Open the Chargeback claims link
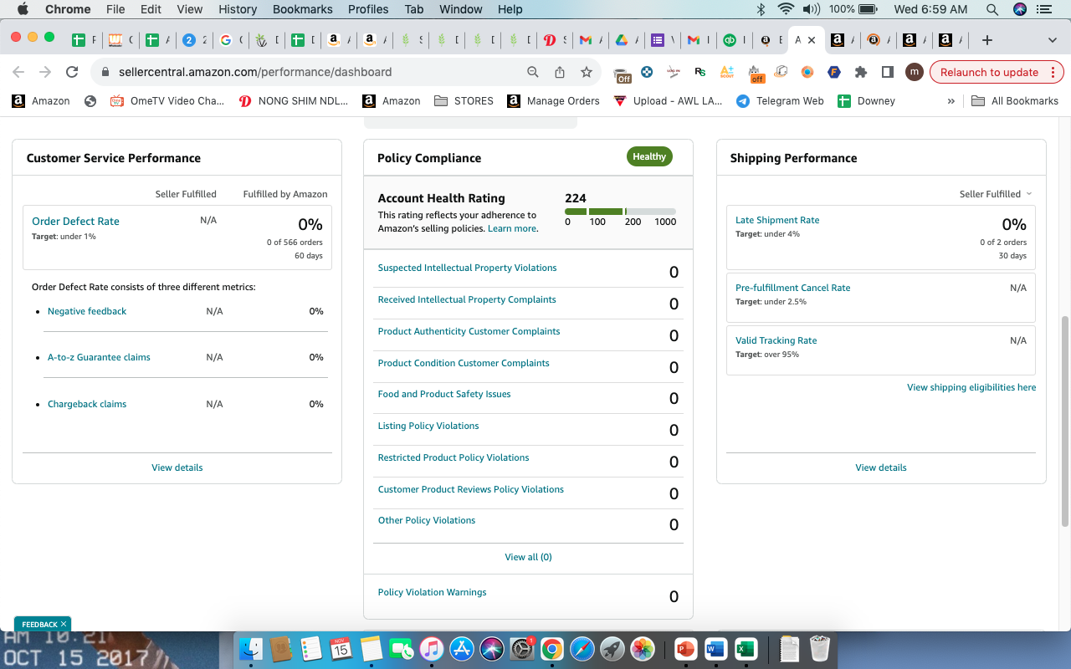The width and height of the screenshot is (1071, 669). tap(87, 404)
